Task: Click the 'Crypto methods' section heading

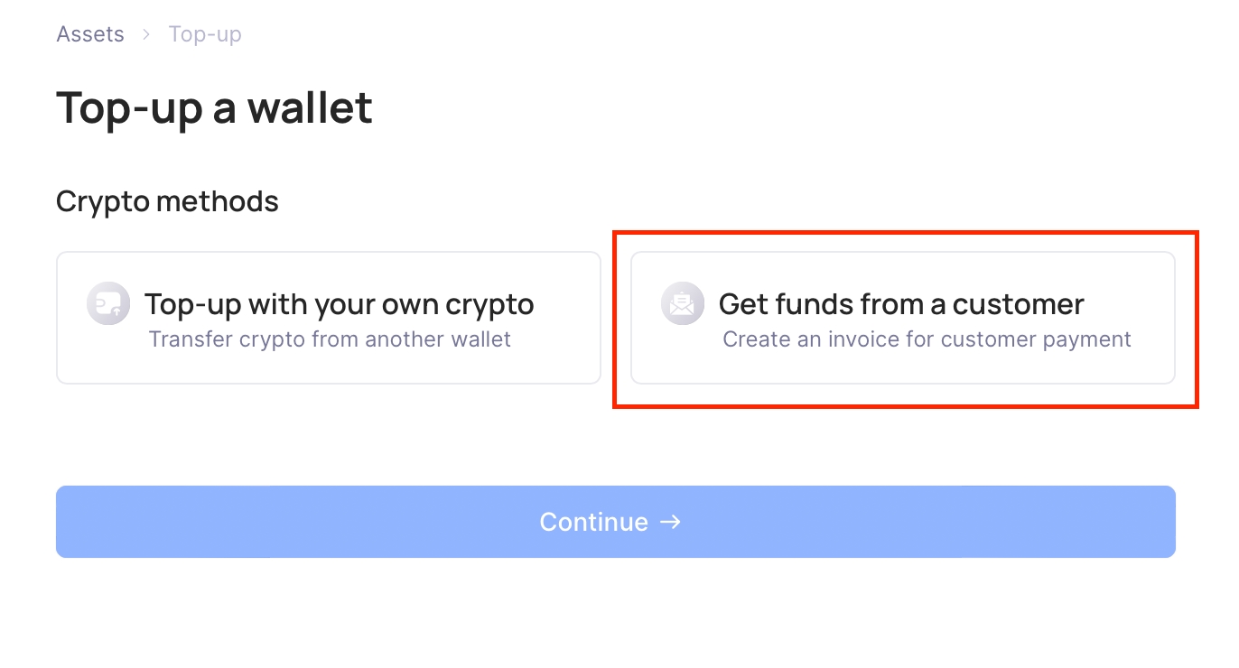Action: pos(167,201)
